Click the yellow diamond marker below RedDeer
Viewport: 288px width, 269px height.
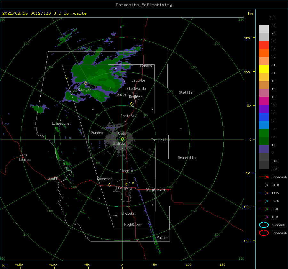(132, 104)
